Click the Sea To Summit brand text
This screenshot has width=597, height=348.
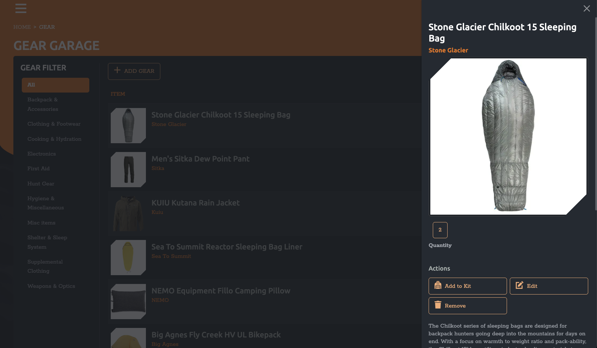pos(171,256)
